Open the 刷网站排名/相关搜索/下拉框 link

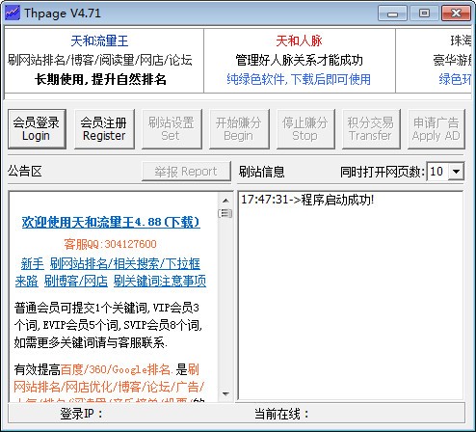(x=125, y=263)
